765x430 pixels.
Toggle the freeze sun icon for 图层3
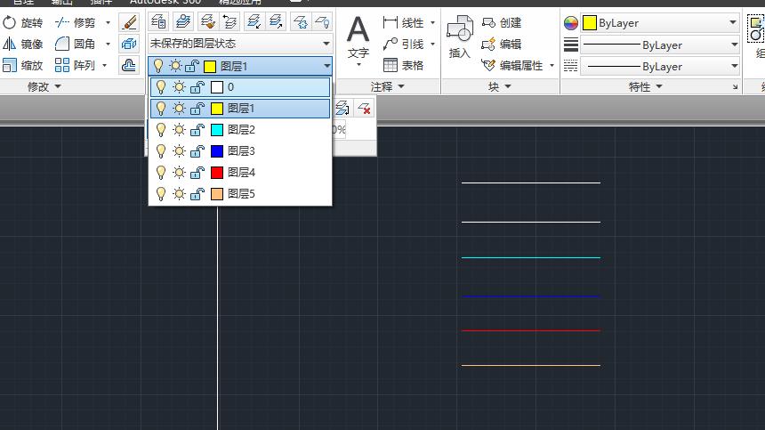[x=179, y=151]
